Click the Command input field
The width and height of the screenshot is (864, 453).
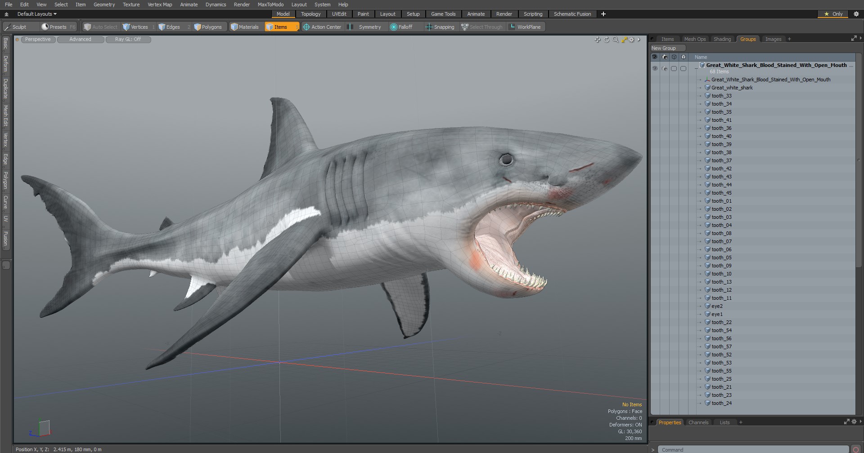pos(753,449)
